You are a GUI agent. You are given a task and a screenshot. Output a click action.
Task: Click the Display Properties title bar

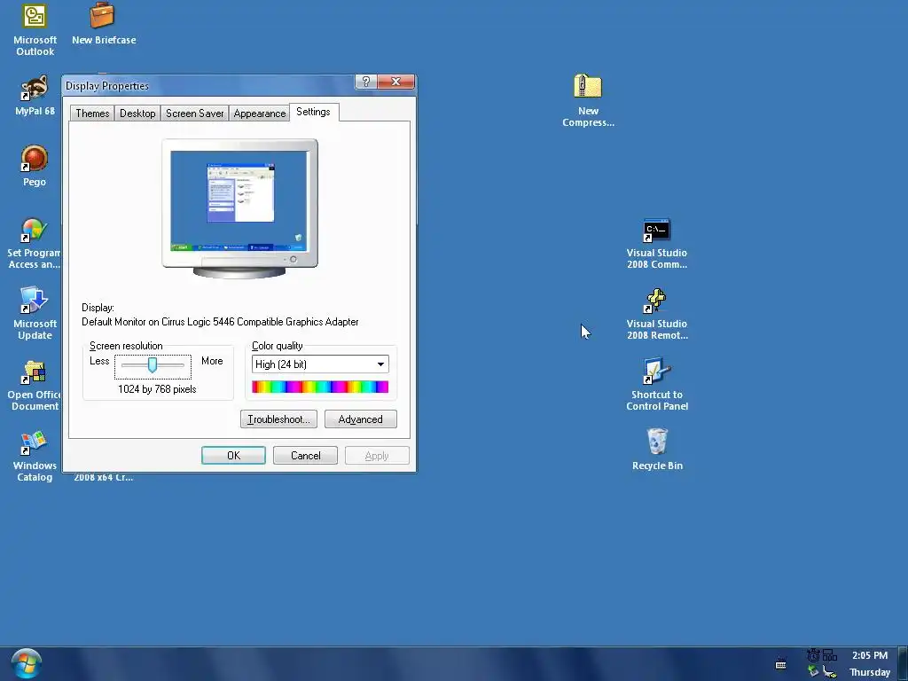coord(208,86)
